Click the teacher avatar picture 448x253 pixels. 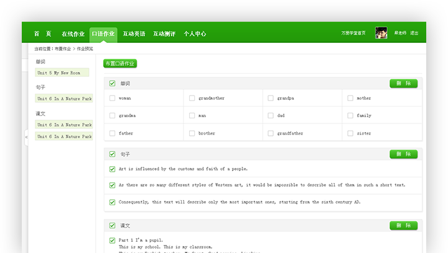(x=381, y=33)
